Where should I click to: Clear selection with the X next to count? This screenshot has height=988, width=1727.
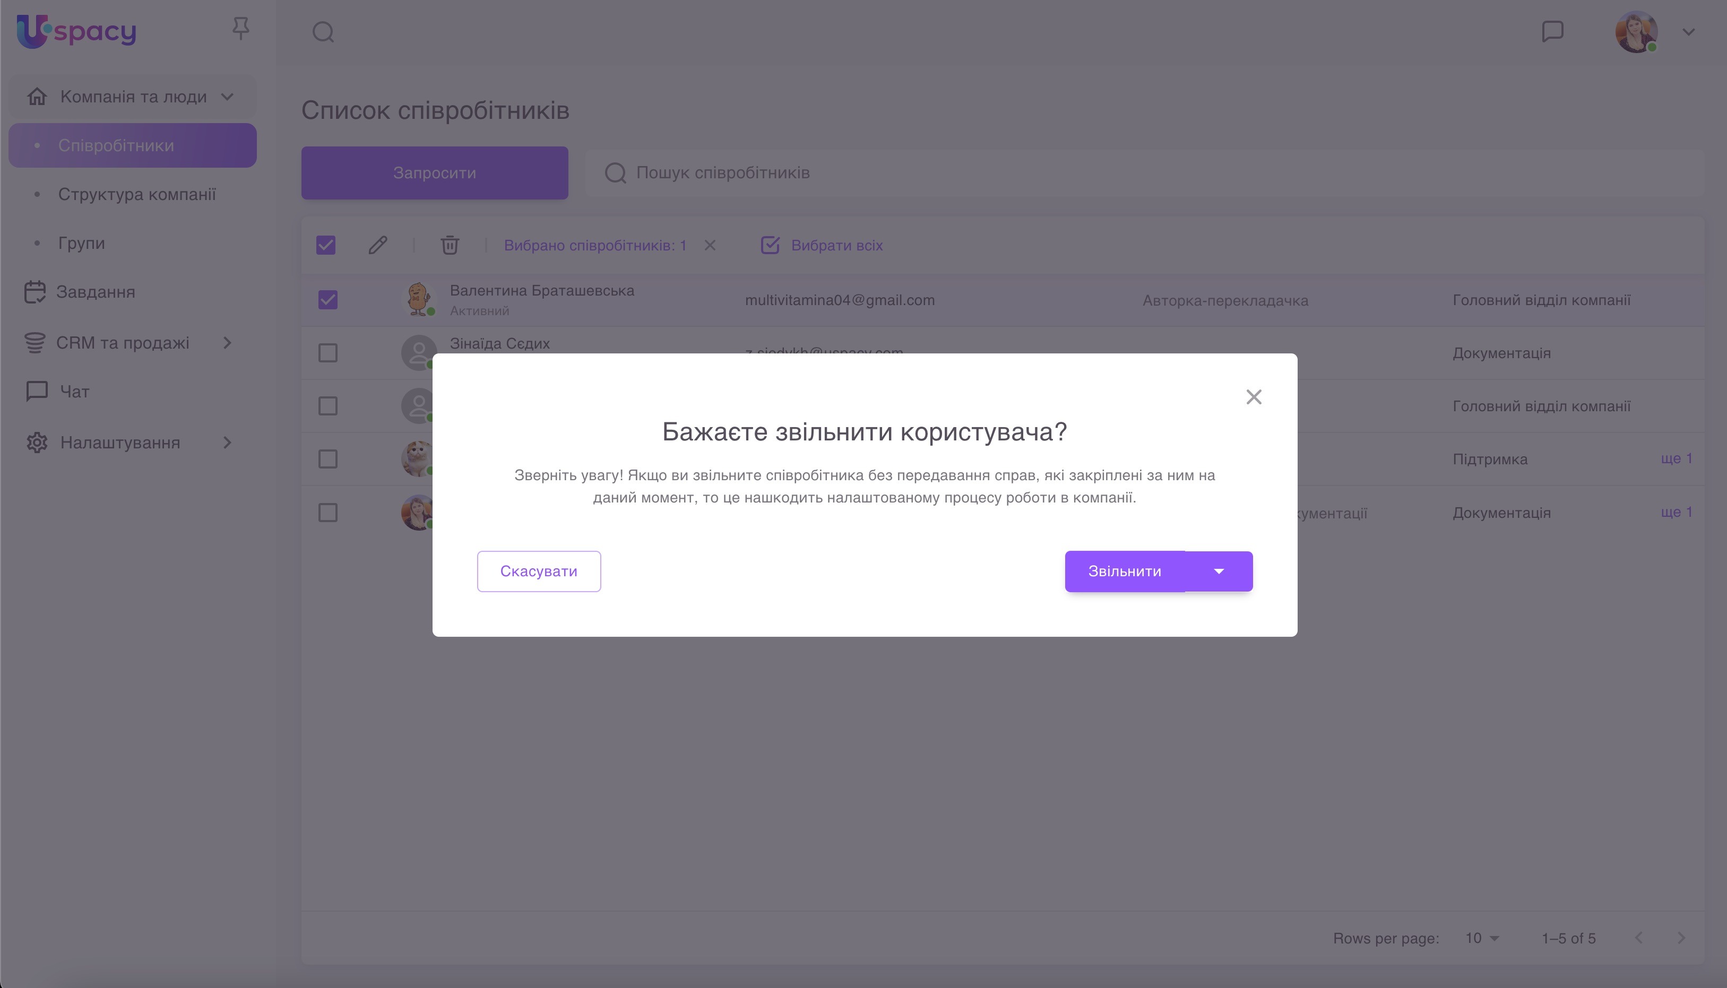[x=710, y=245]
